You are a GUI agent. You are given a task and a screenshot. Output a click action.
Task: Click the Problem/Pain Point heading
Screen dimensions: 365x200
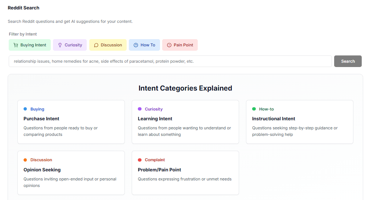point(159,170)
